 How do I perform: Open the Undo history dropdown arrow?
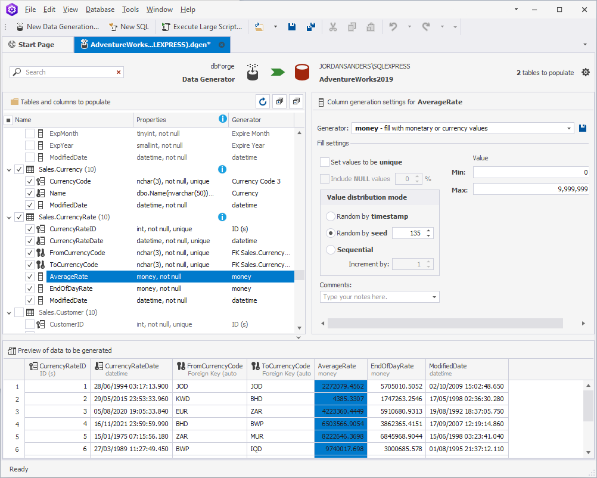409,27
